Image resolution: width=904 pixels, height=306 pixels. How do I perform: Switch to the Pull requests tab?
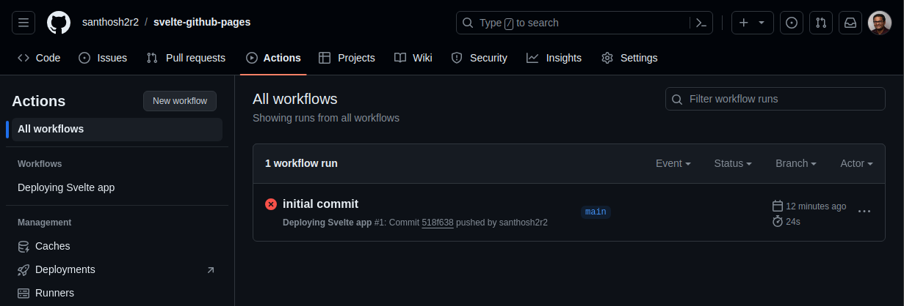[186, 58]
